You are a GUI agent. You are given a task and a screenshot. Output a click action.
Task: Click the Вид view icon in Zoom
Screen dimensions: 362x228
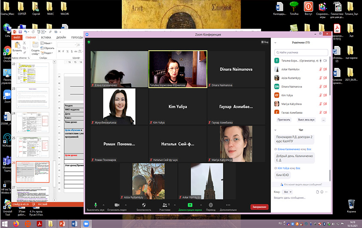265,42
